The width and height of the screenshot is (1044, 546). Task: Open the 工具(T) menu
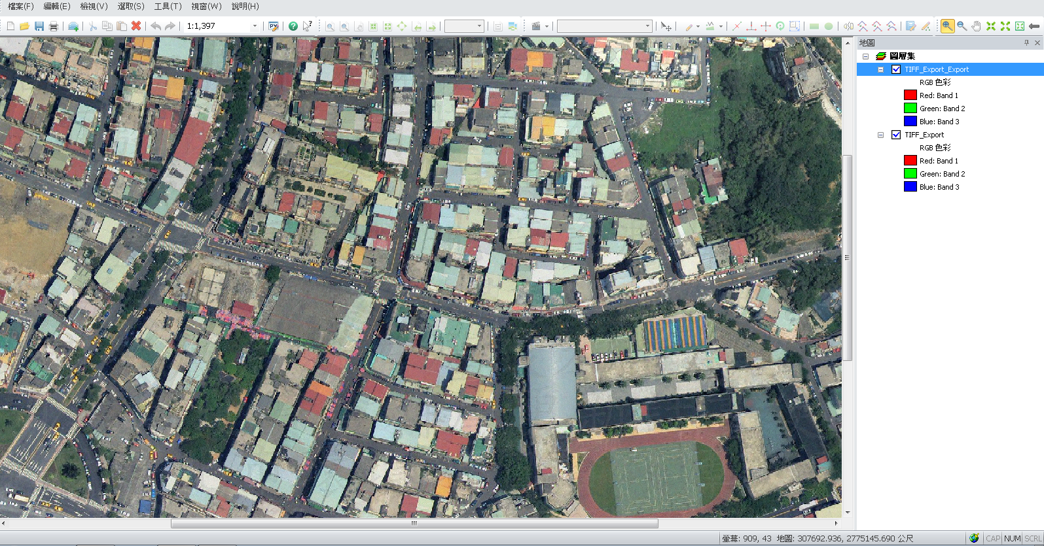click(x=168, y=7)
